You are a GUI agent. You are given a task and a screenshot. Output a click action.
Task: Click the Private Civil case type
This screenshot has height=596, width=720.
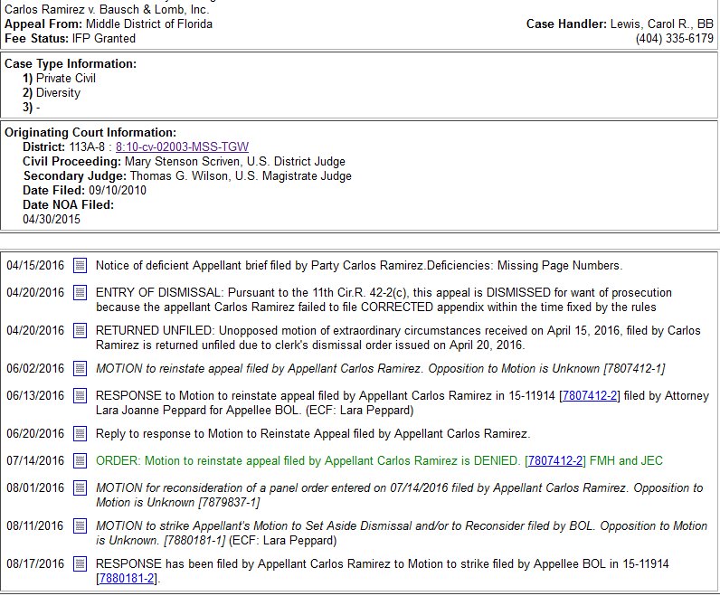(x=66, y=79)
